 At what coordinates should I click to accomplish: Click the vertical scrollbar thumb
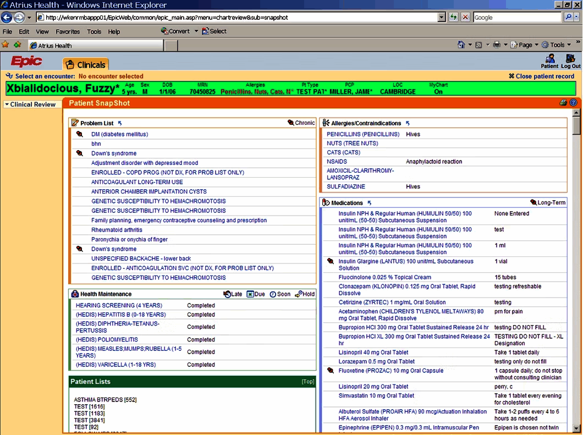click(x=576, y=125)
